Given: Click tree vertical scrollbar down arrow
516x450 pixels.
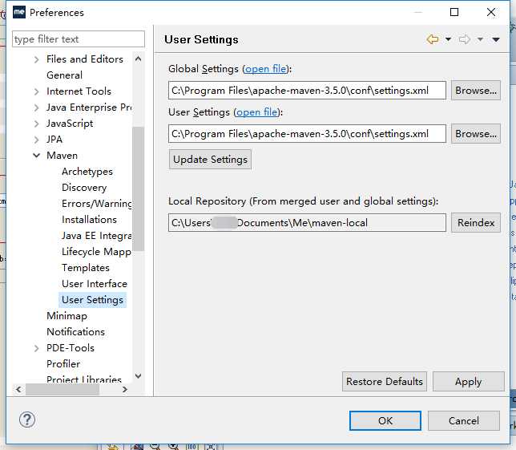Looking at the screenshot, I should 138,376.
